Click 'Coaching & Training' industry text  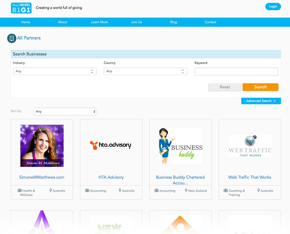pos(237,193)
